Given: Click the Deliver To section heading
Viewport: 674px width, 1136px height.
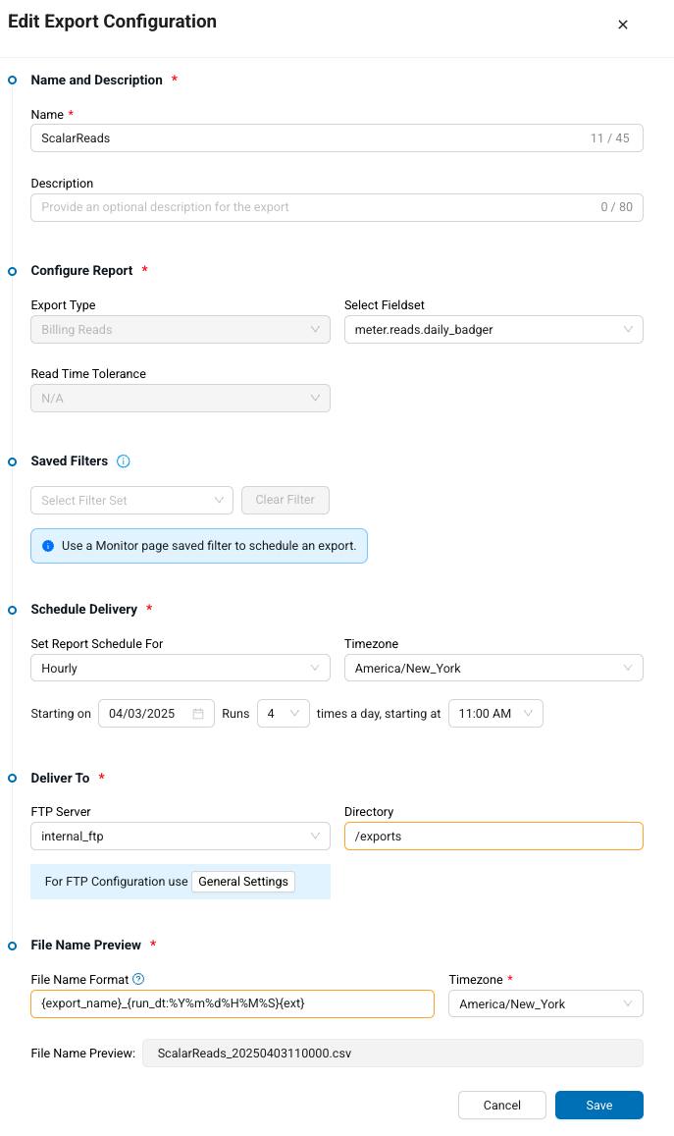Looking at the screenshot, I should coord(60,778).
